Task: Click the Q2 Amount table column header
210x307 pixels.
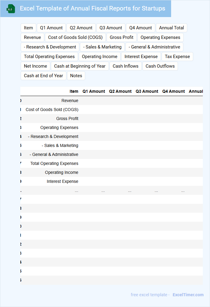Action: pos(120,92)
